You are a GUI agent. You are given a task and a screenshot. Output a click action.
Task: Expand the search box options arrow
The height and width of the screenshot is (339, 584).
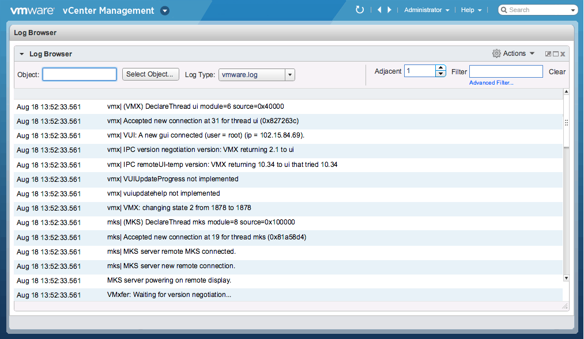click(572, 10)
